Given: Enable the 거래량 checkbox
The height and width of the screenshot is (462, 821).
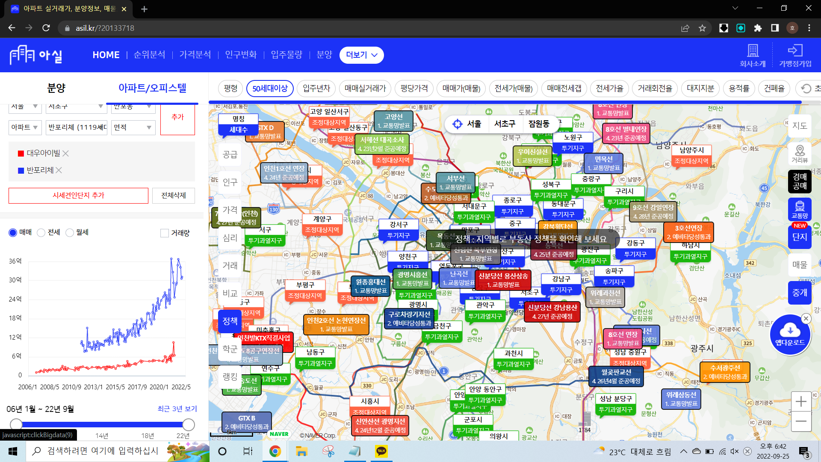Looking at the screenshot, I should tap(165, 233).
